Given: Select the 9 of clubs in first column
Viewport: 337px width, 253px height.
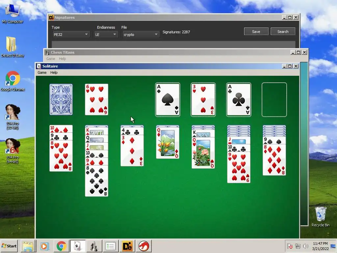Looking at the screenshot, I should click(x=61, y=136).
